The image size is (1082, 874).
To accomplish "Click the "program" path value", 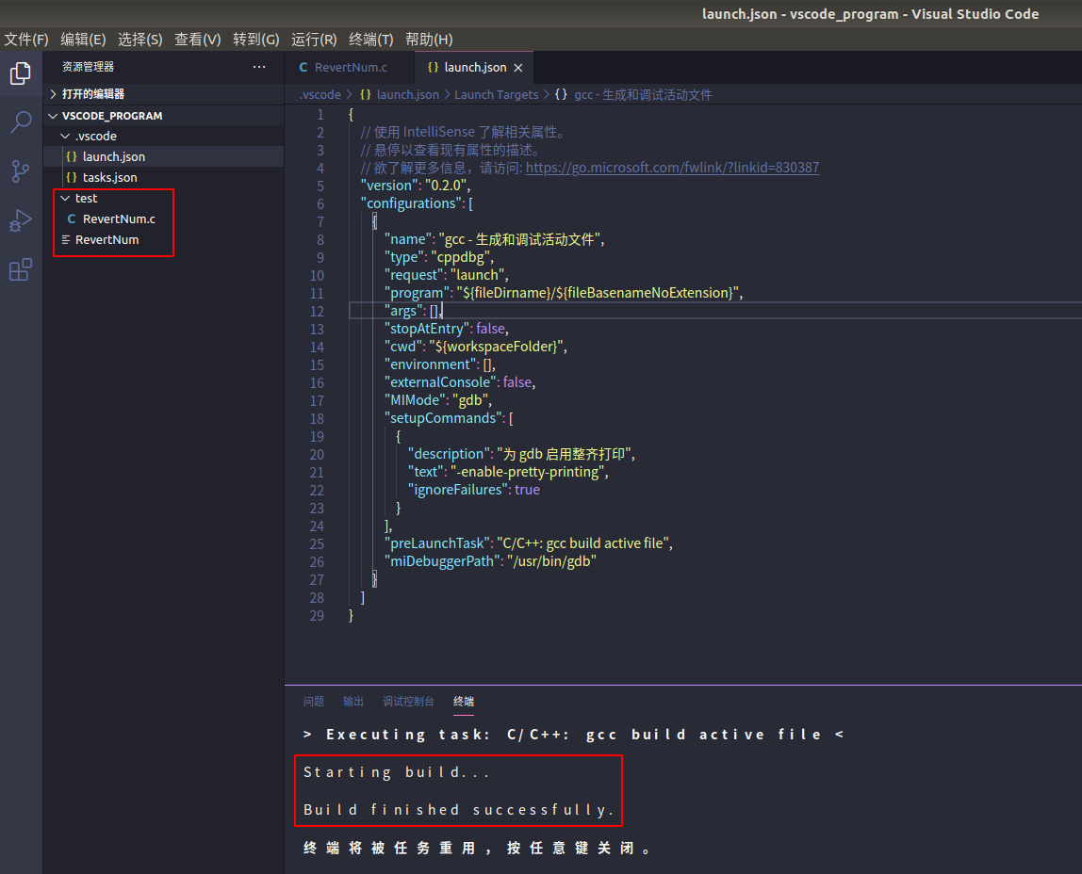I will click(x=597, y=292).
